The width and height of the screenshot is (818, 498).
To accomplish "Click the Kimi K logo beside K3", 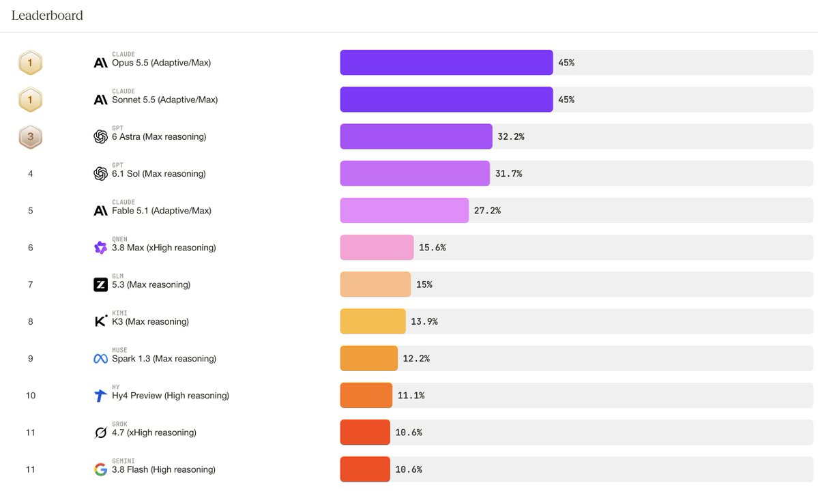I will [100, 321].
